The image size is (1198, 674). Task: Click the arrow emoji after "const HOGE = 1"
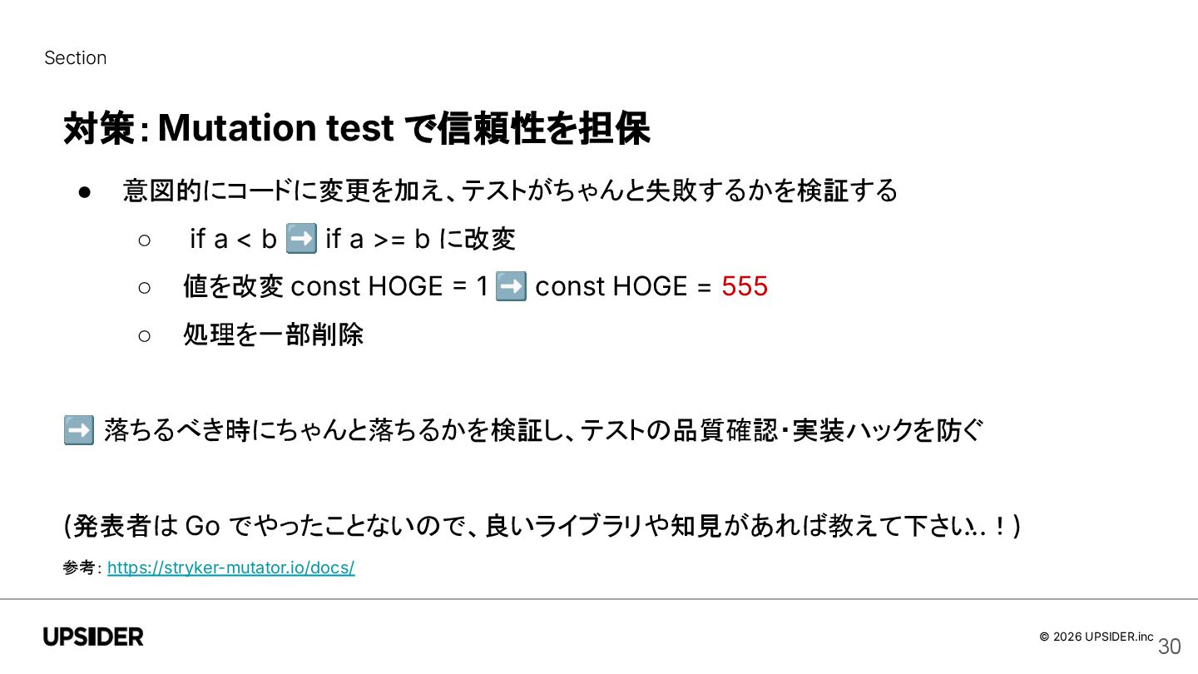point(510,287)
